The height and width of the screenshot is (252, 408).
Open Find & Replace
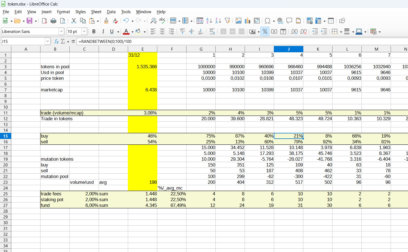pyautogui.click(x=153, y=21)
